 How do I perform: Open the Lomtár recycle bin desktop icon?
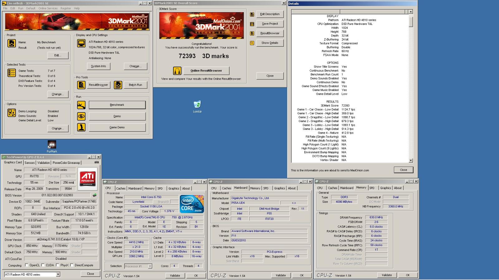pos(197,107)
